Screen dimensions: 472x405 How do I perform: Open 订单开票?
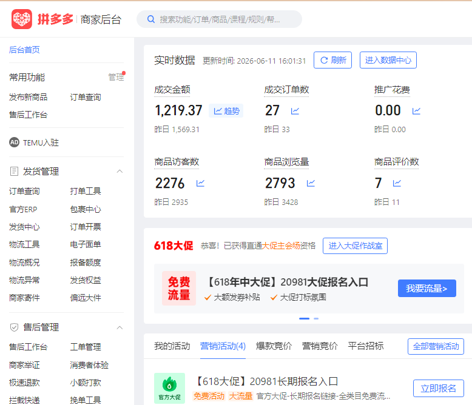86,227
